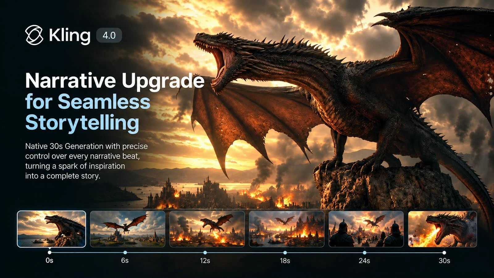Viewport: 494px width, 278px height.
Task: Move to the 24s timeline marker
Action: pos(364,252)
